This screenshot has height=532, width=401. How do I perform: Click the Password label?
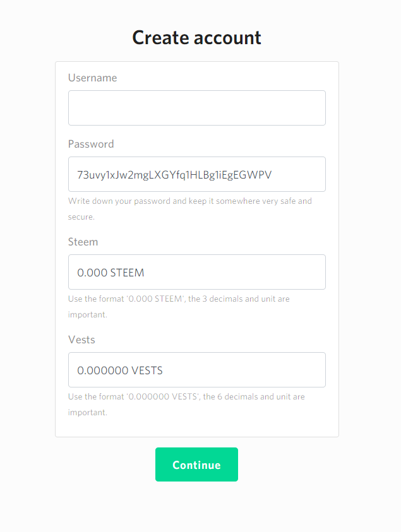tap(91, 144)
